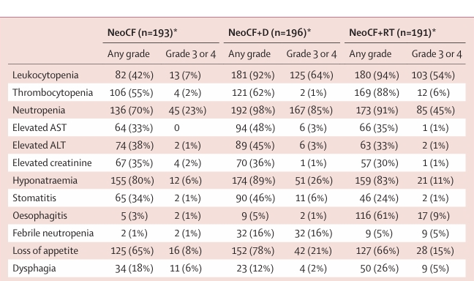Click the NeoCF+RT (n=191) column header

(x=392, y=33)
